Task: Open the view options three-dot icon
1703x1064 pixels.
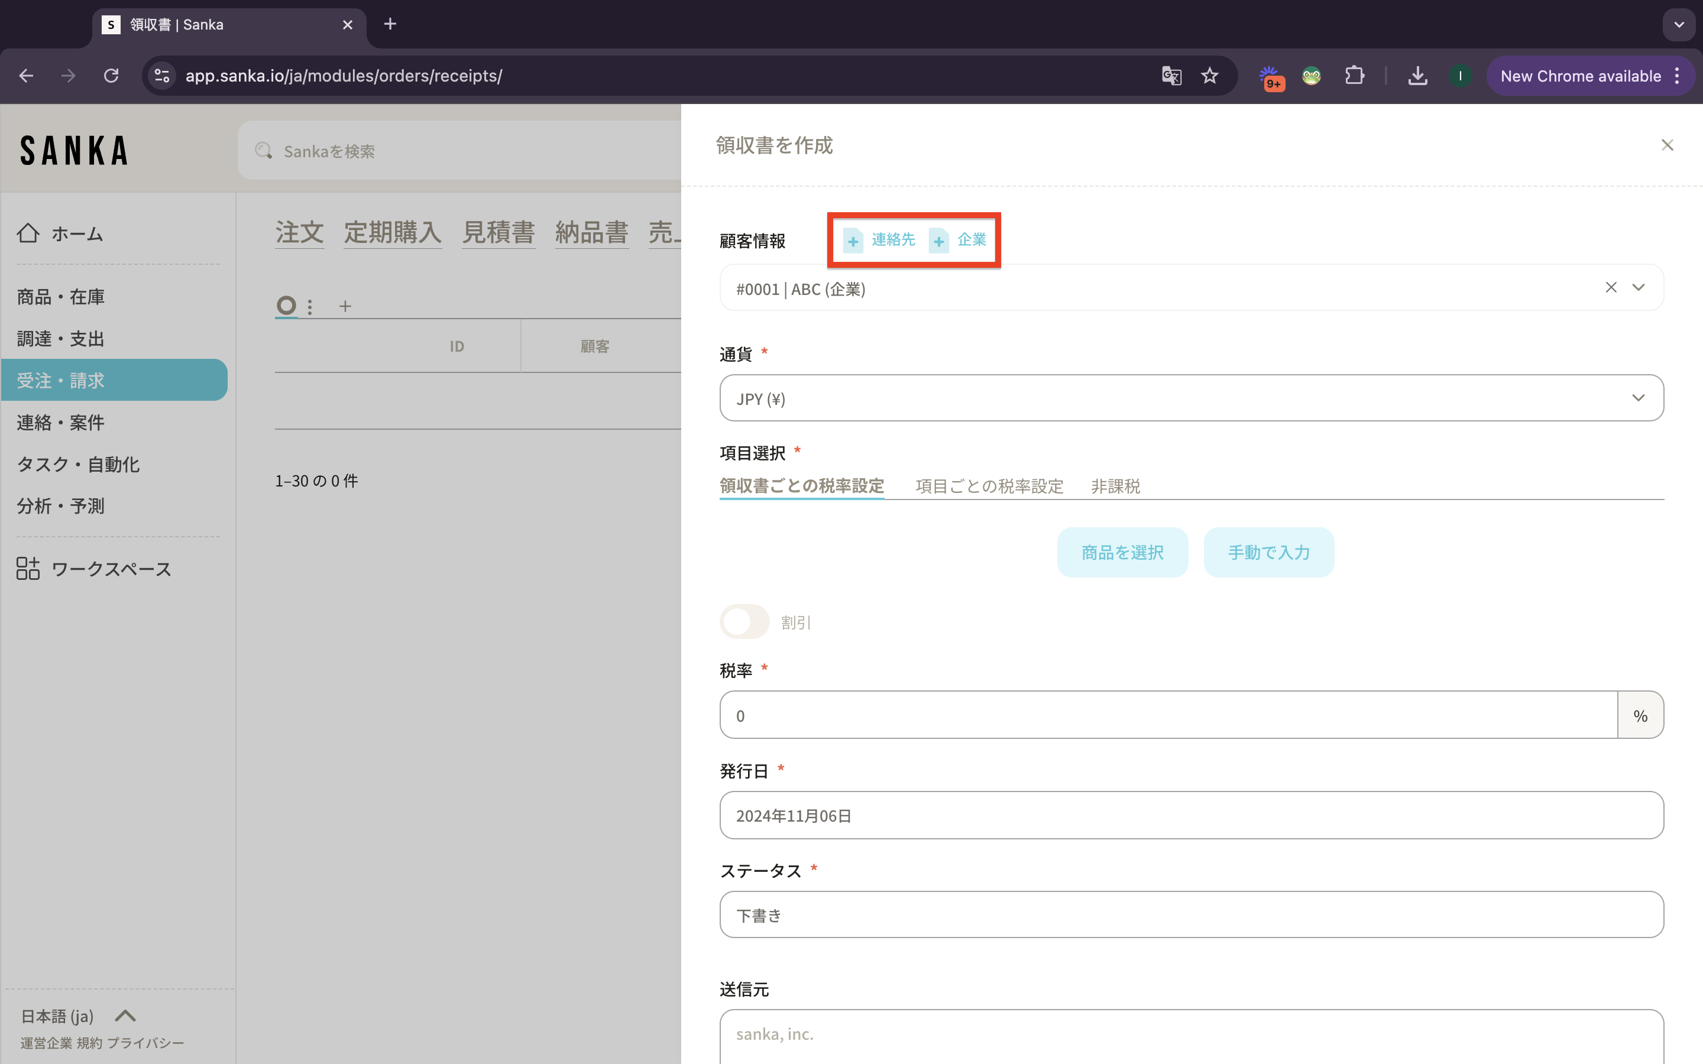Action: (310, 306)
